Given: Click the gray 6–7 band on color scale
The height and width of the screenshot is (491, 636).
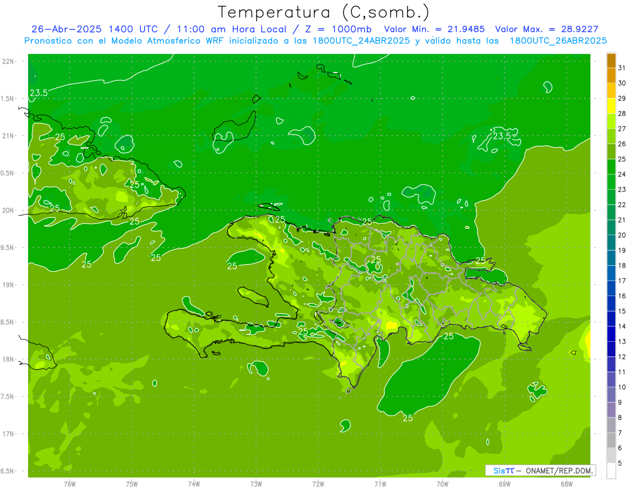Looking at the screenshot, I should (611, 440).
